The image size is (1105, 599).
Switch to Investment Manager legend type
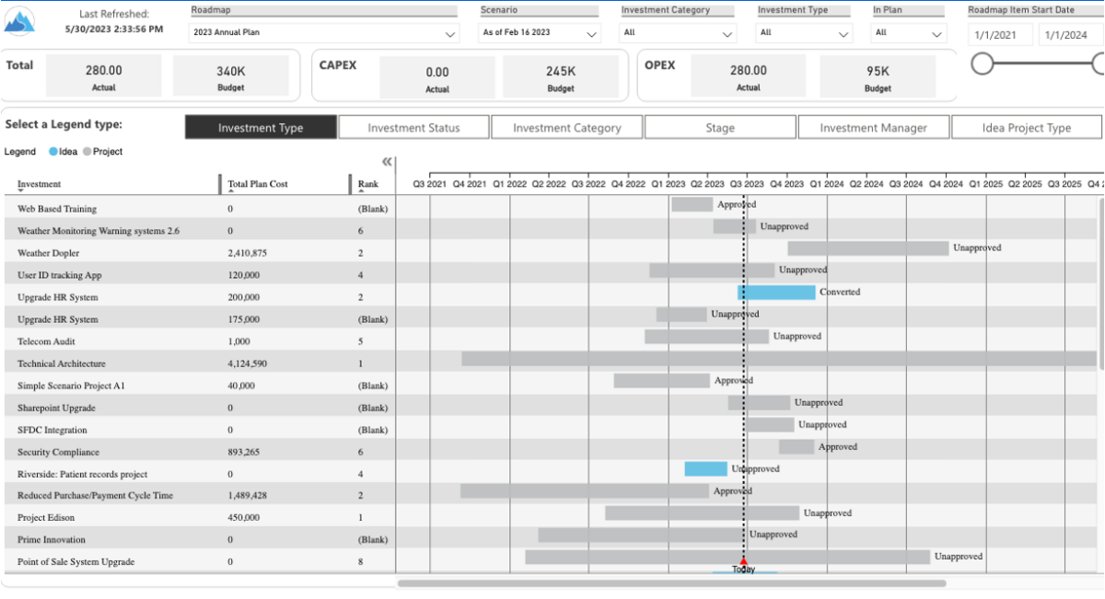pyautogui.click(x=873, y=126)
